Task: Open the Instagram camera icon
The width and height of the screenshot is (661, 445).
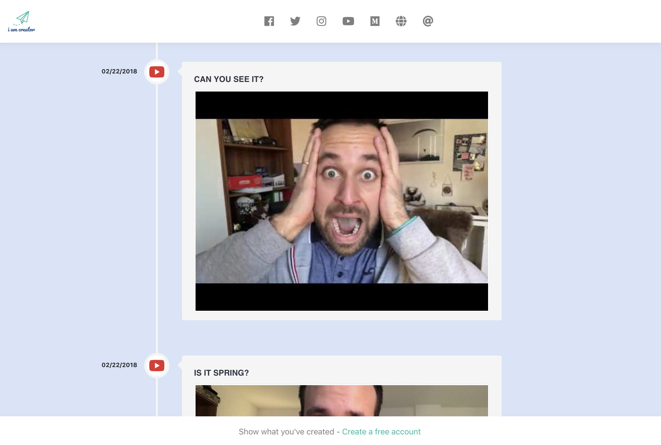Action: pyautogui.click(x=321, y=21)
